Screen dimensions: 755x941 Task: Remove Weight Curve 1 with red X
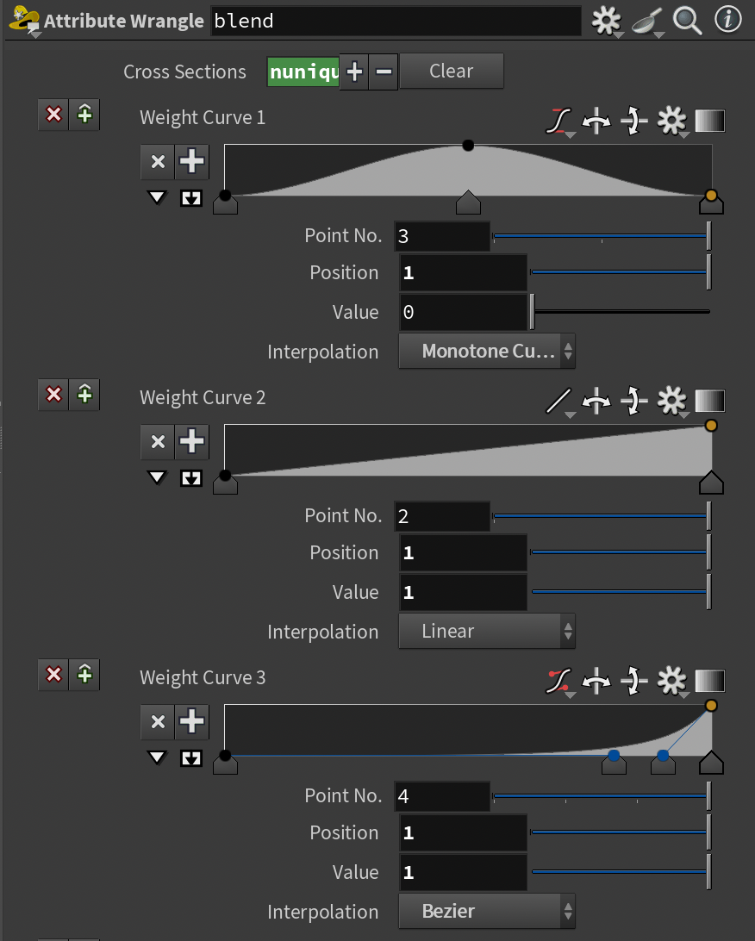[x=53, y=115]
